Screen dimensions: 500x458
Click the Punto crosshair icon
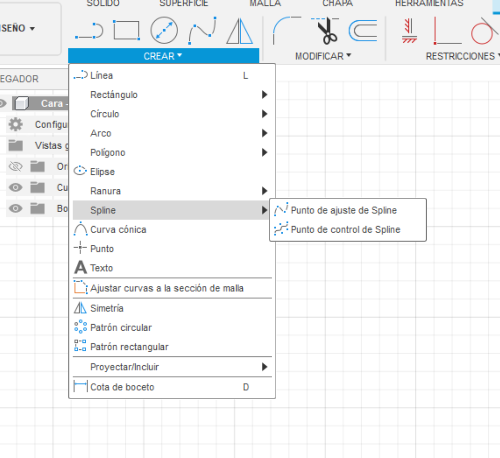click(80, 248)
